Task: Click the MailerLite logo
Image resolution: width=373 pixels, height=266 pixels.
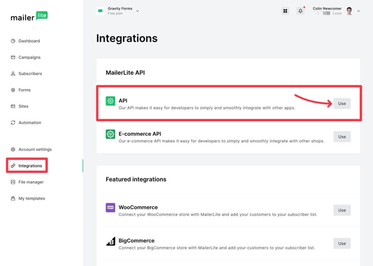Action: (x=29, y=16)
